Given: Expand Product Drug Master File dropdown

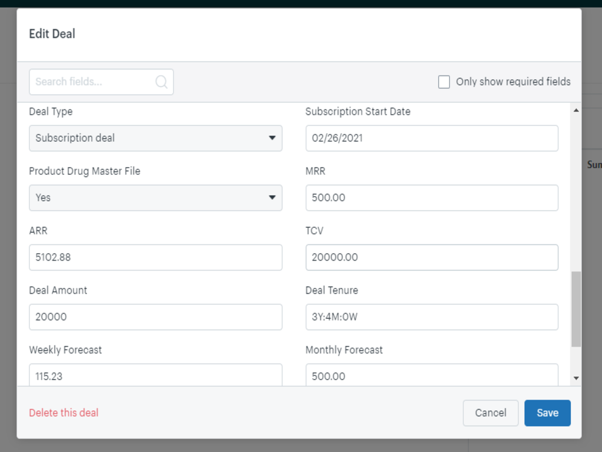Looking at the screenshot, I should click(155, 198).
